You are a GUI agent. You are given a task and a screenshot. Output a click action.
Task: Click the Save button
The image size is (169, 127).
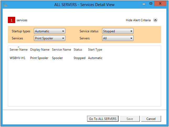130,119
